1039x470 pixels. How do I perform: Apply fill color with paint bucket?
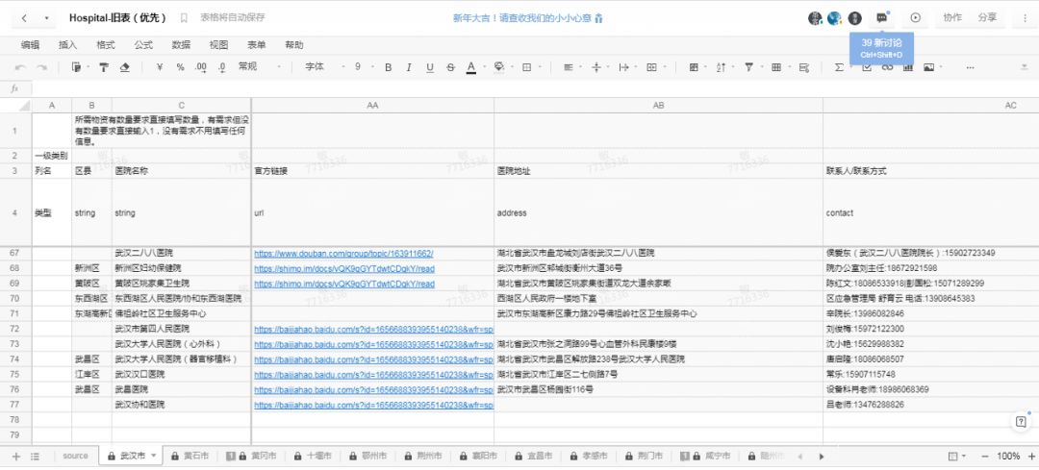click(499, 67)
